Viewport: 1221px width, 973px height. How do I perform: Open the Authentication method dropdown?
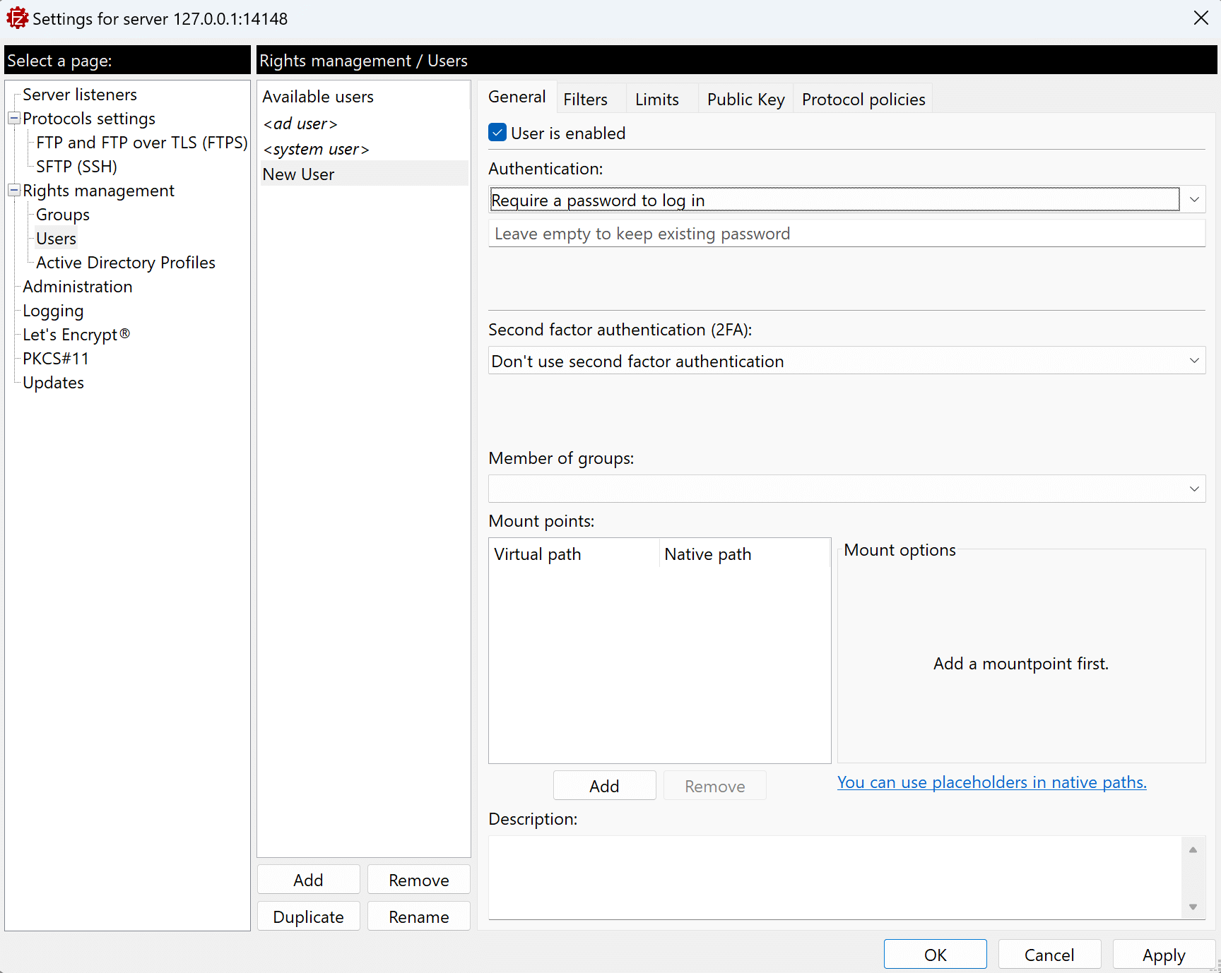1193,200
